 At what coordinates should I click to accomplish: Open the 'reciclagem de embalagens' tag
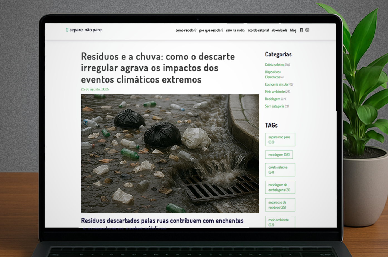280,188
